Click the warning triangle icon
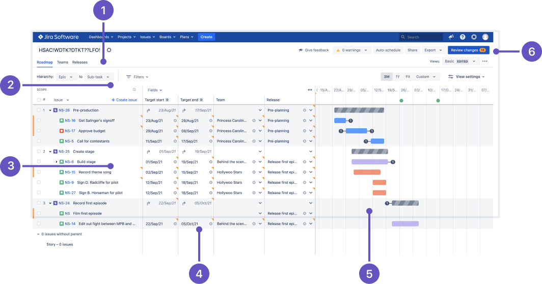 (x=338, y=50)
